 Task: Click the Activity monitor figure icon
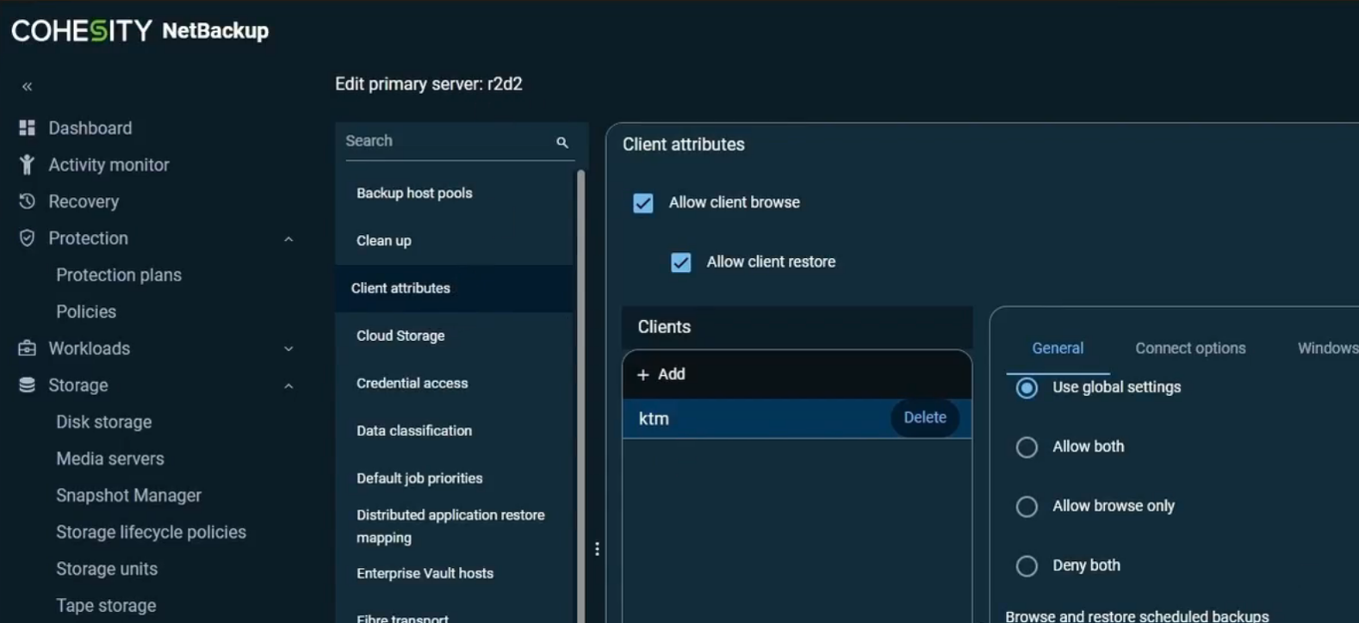click(x=27, y=164)
